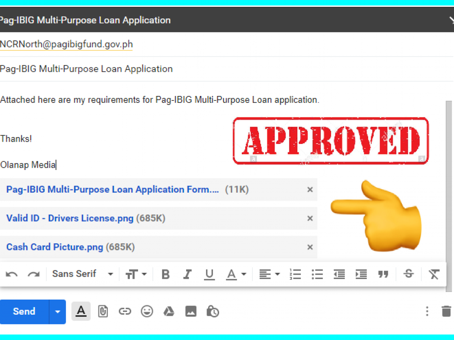Remove the Cash Card Picture attachment
This screenshot has width=454, height=340.
click(310, 247)
